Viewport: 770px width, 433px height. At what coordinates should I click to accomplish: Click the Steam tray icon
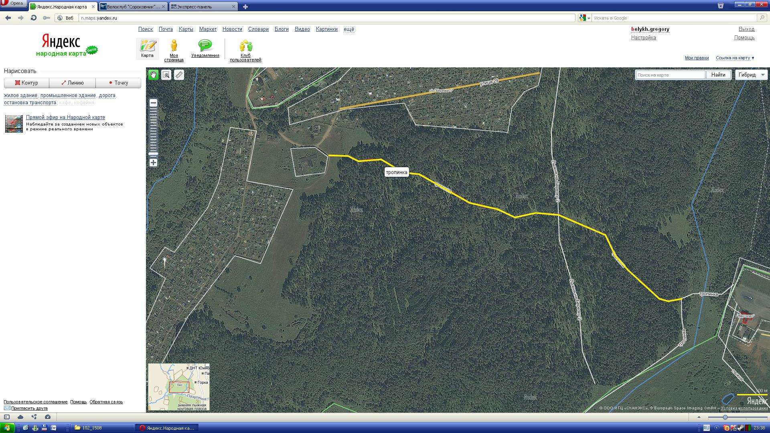[740, 428]
